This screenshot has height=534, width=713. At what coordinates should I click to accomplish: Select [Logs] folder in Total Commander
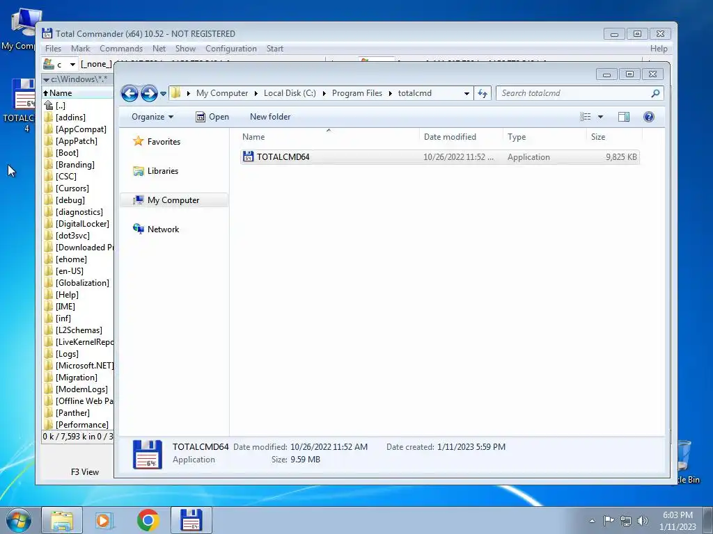(x=67, y=354)
